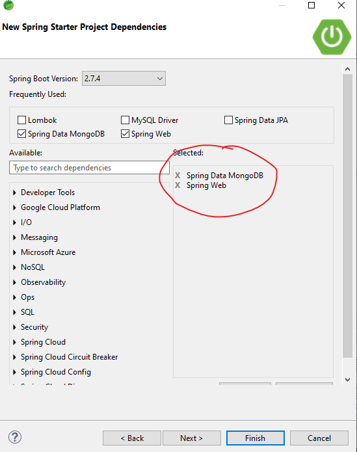Screen dimensions: 357x452
Task: Click the scrollbar up arrow
Action: pos(347,69)
